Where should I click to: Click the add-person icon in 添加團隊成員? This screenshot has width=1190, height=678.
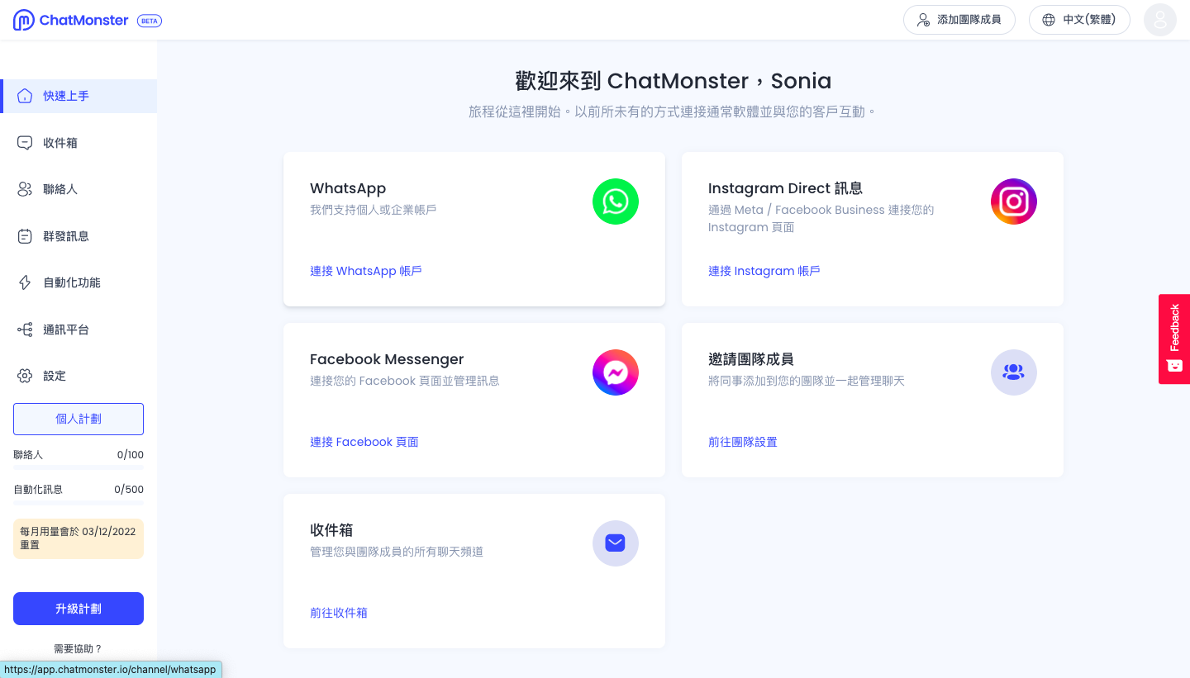pyautogui.click(x=923, y=20)
